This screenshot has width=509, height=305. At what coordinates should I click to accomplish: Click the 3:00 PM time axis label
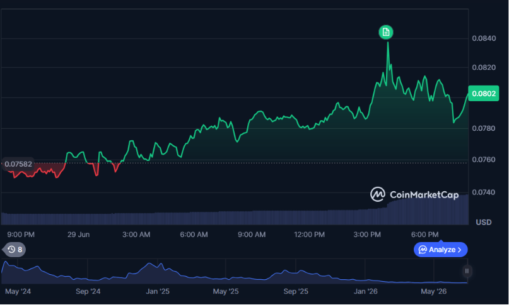[x=367, y=235]
